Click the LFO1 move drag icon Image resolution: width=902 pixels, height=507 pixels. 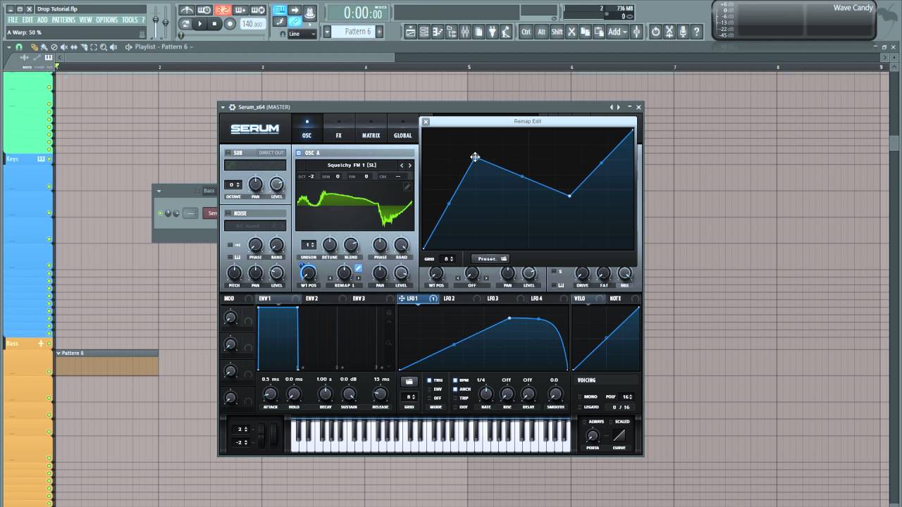pyautogui.click(x=402, y=299)
